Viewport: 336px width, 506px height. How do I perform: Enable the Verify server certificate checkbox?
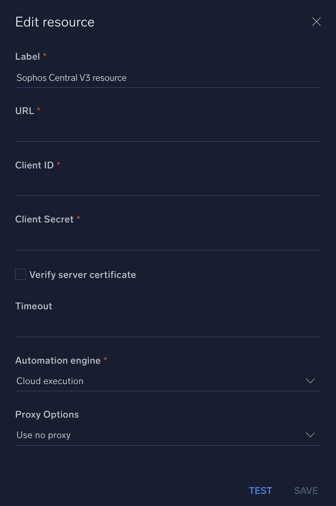pyautogui.click(x=20, y=274)
